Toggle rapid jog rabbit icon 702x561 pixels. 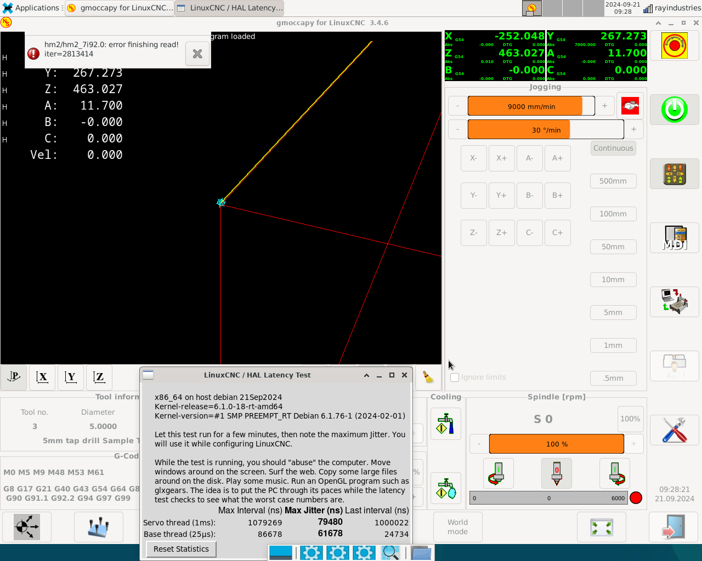click(630, 105)
